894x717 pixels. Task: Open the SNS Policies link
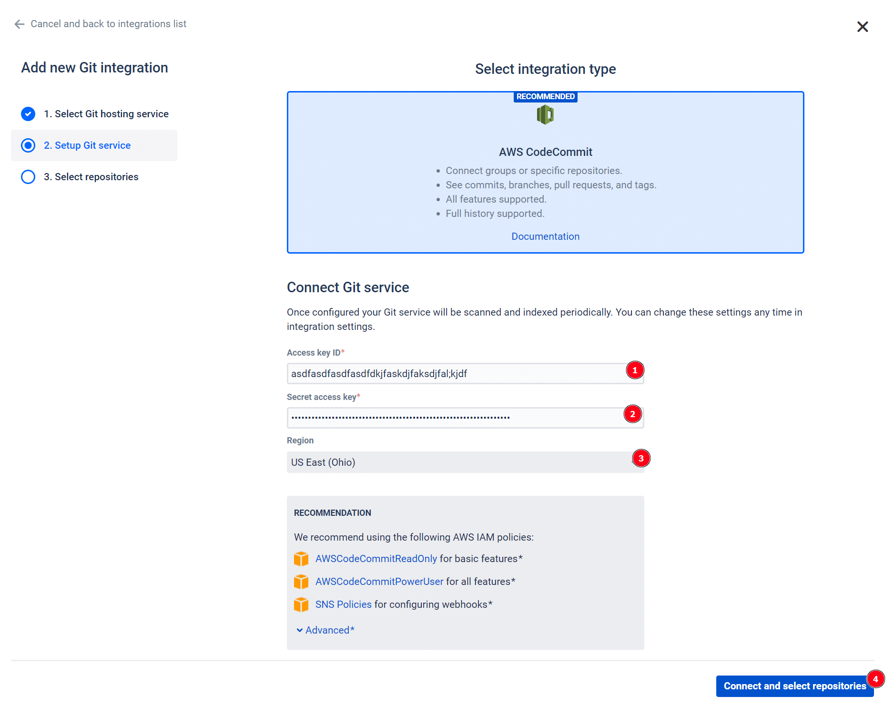(x=343, y=604)
